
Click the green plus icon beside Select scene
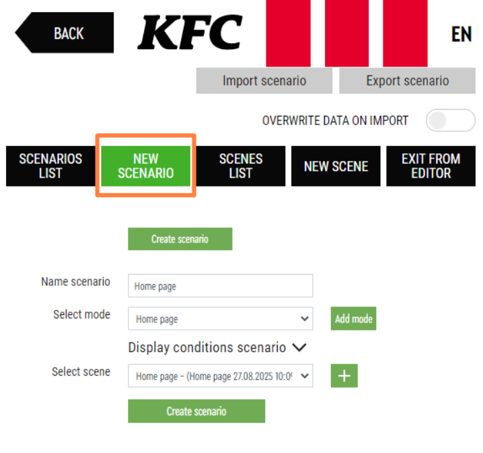pyautogui.click(x=344, y=376)
